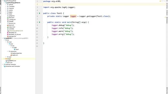Select the log4j.properties file
This screenshot has height=94, width=168.
[17, 53]
